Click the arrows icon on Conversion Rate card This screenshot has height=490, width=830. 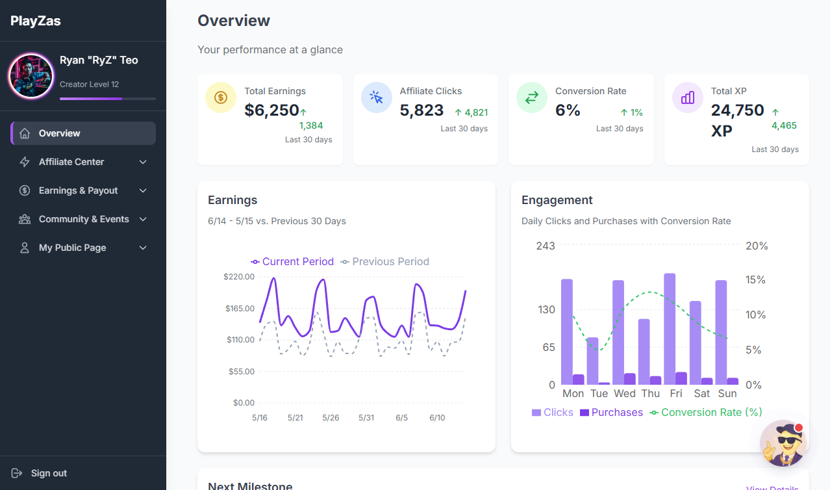531,97
